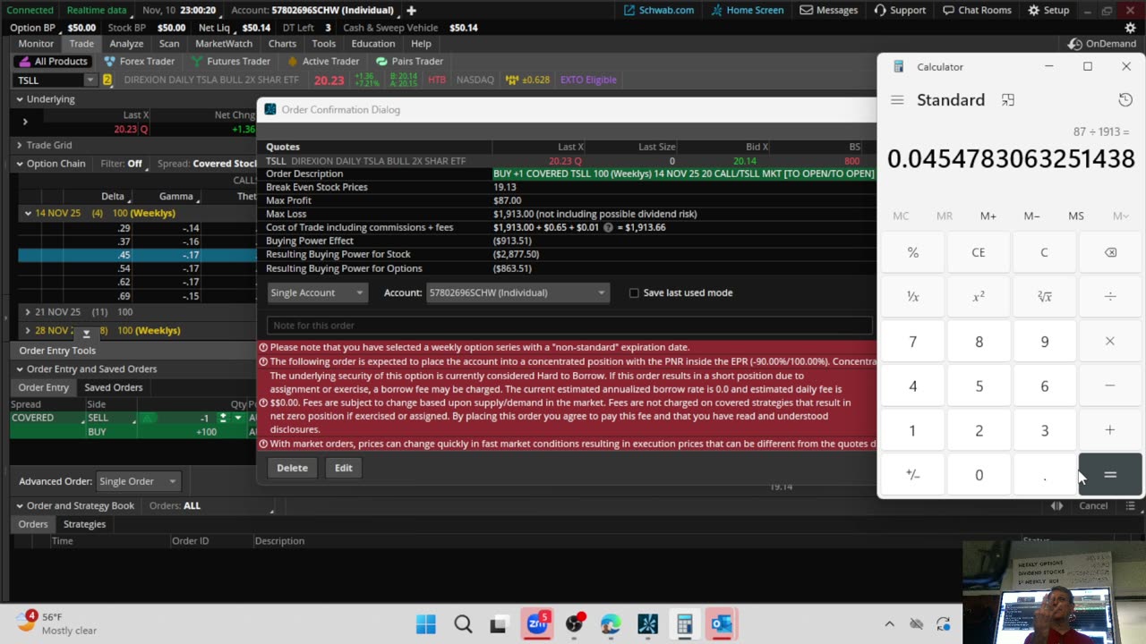This screenshot has width=1146, height=644.
Task: Click the Calculator x squared key
Action: tap(979, 297)
